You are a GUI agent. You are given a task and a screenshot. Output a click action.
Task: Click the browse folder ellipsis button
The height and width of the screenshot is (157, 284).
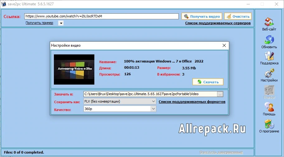tap(220, 94)
